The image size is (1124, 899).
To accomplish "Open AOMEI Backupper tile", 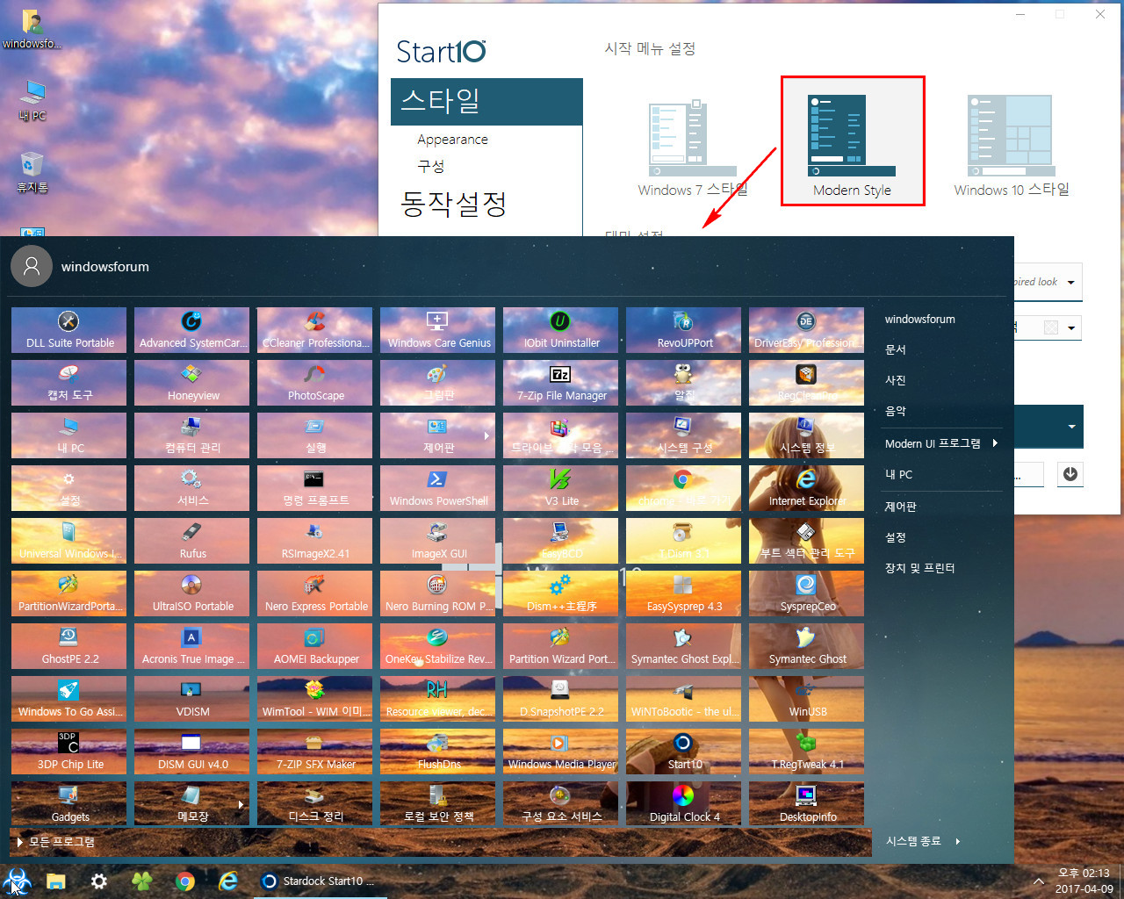I will pyautogui.click(x=315, y=646).
